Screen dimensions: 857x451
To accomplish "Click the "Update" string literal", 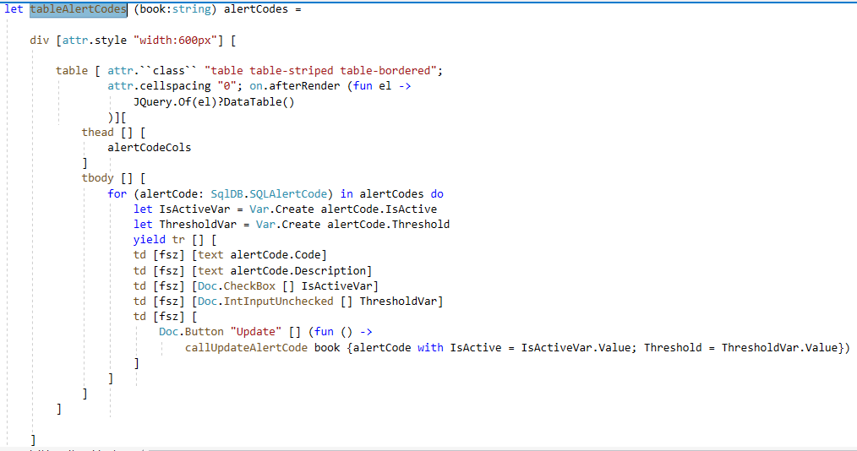I will pyautogui.click(x=256, y=332).
